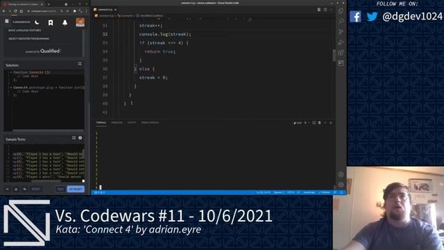Click the @dgdev1024 handle text
Image resolution: width=444 pixels, height=250 pixels.
tap(412, 17)
